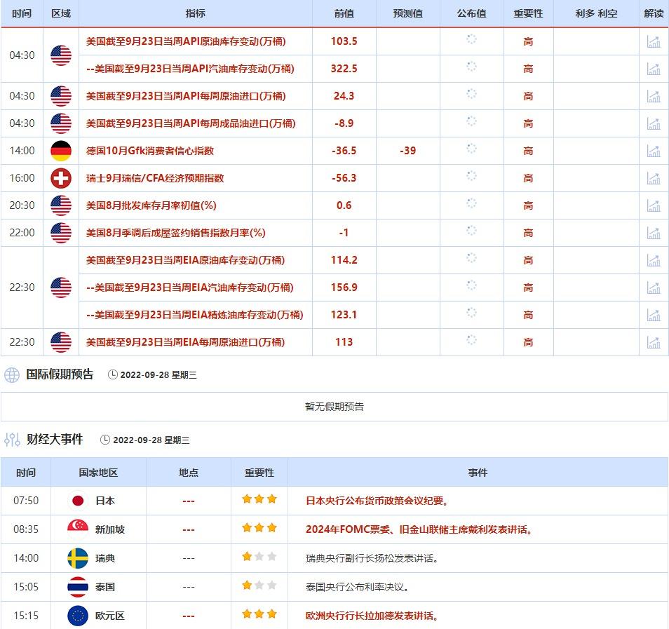Click the sliders icon beside 财经大事件

coord(12,440)
